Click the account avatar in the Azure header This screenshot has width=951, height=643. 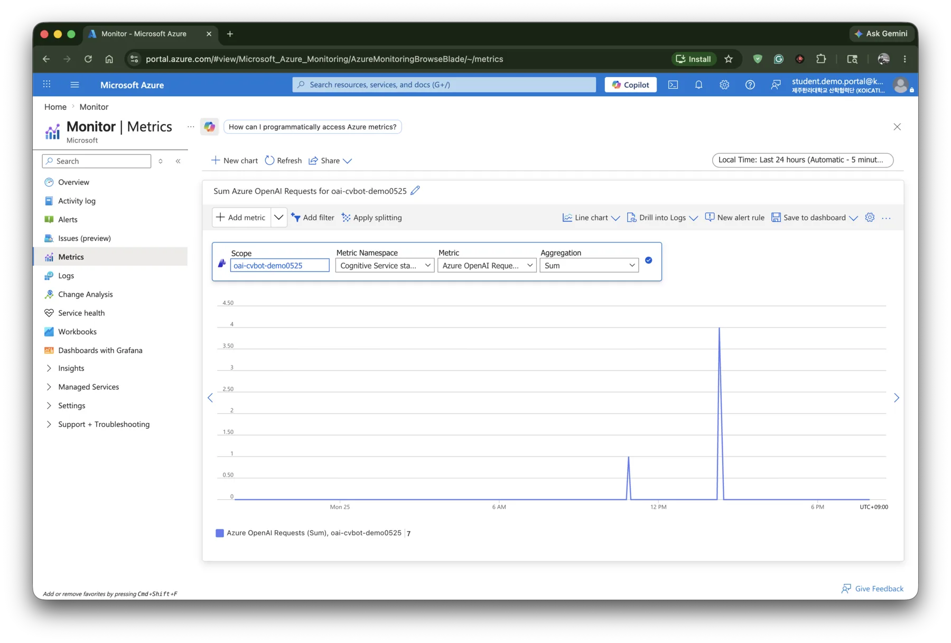click(901, 85)
